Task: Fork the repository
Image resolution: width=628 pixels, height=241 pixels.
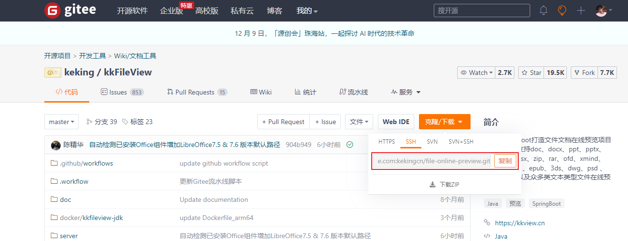Action: (584, 73)
